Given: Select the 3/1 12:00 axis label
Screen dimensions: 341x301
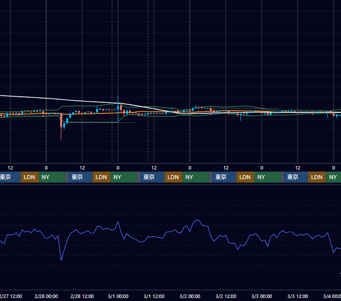Looking at the screenshot, I should [x=154, y=296].
